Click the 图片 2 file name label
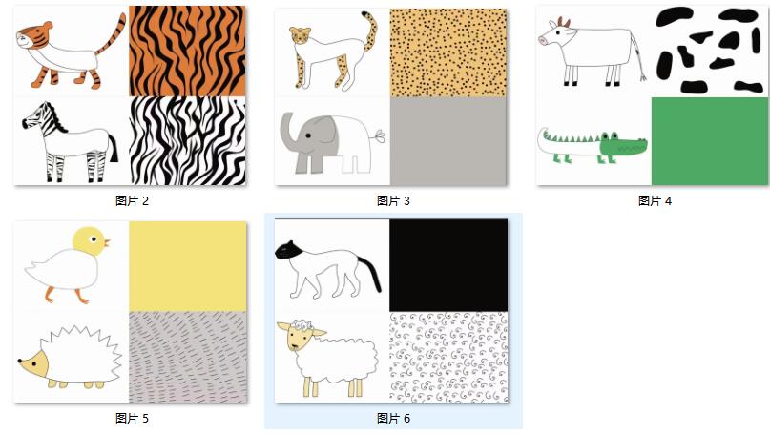This screenshot has width=770, height=435. tap(132, 201)
